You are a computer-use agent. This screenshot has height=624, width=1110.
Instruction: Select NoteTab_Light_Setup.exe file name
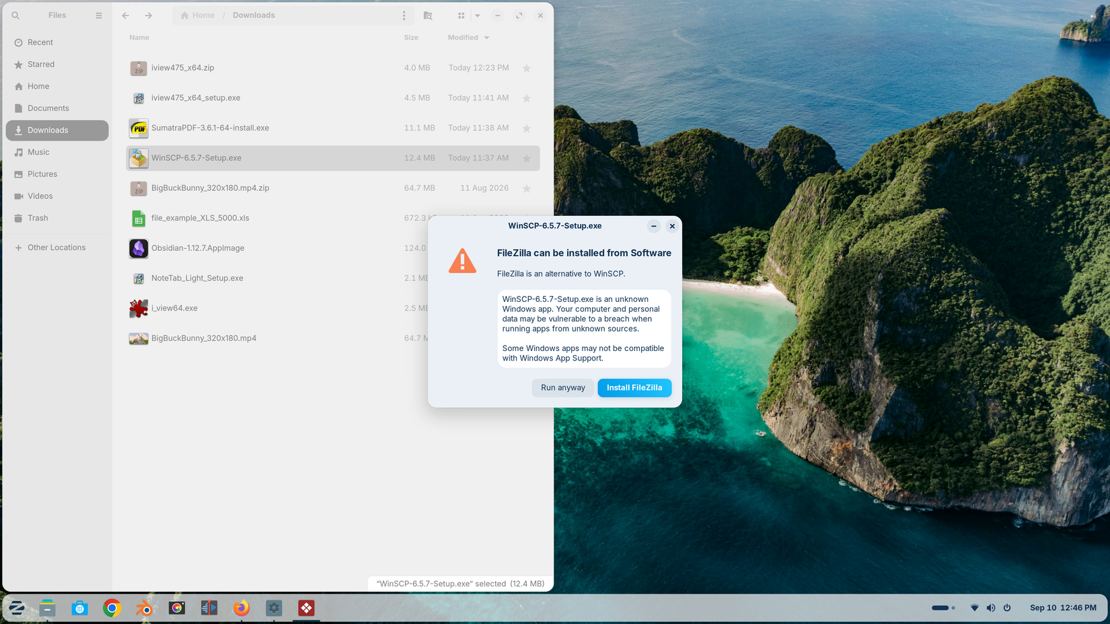point(197,278)
